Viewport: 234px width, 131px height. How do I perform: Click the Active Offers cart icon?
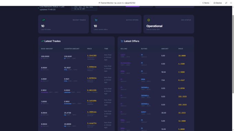click(96, 20)
